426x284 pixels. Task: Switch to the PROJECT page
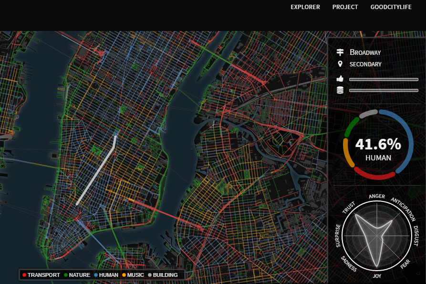[x=345, y=7]
